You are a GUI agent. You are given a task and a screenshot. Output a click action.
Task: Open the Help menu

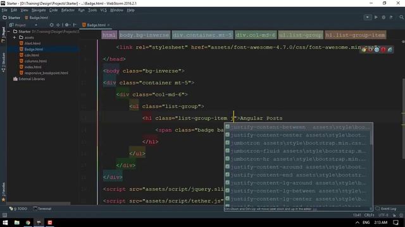130,10
